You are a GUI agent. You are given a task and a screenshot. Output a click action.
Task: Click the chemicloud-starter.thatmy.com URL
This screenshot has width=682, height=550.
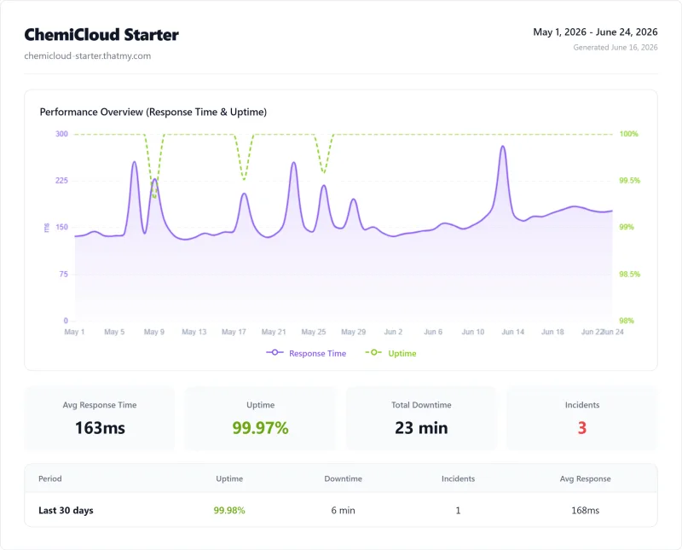pos(88,55)
